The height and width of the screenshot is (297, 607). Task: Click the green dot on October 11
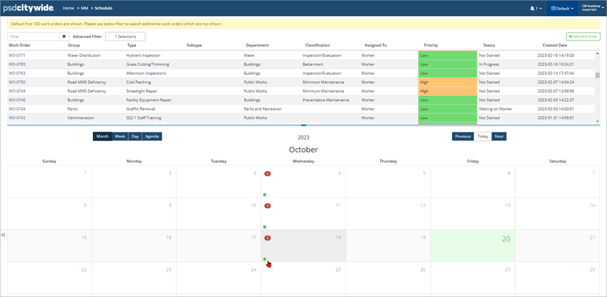tap(265, 227)
